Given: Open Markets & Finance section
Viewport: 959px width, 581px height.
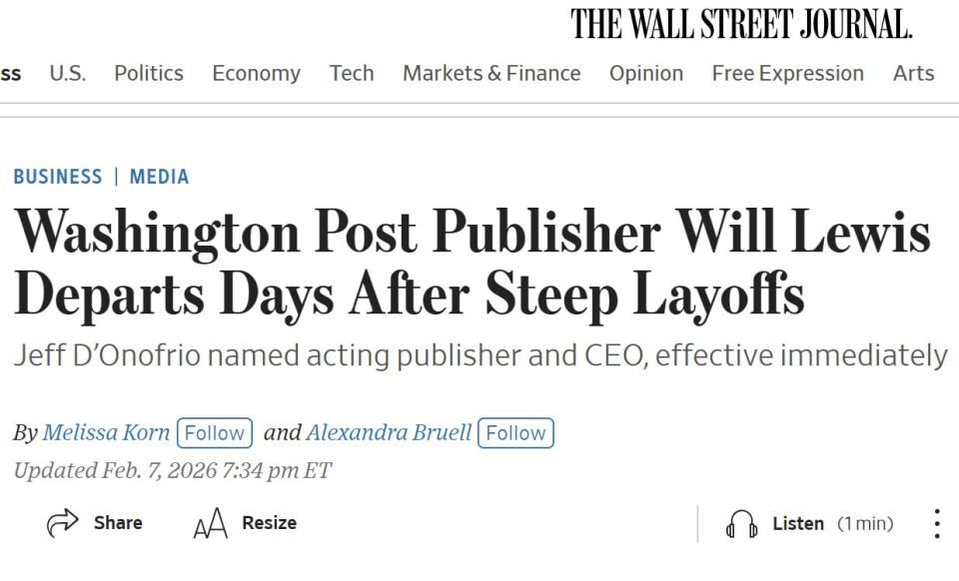Looking at the screenshot, I should click(x=491, y=73).
